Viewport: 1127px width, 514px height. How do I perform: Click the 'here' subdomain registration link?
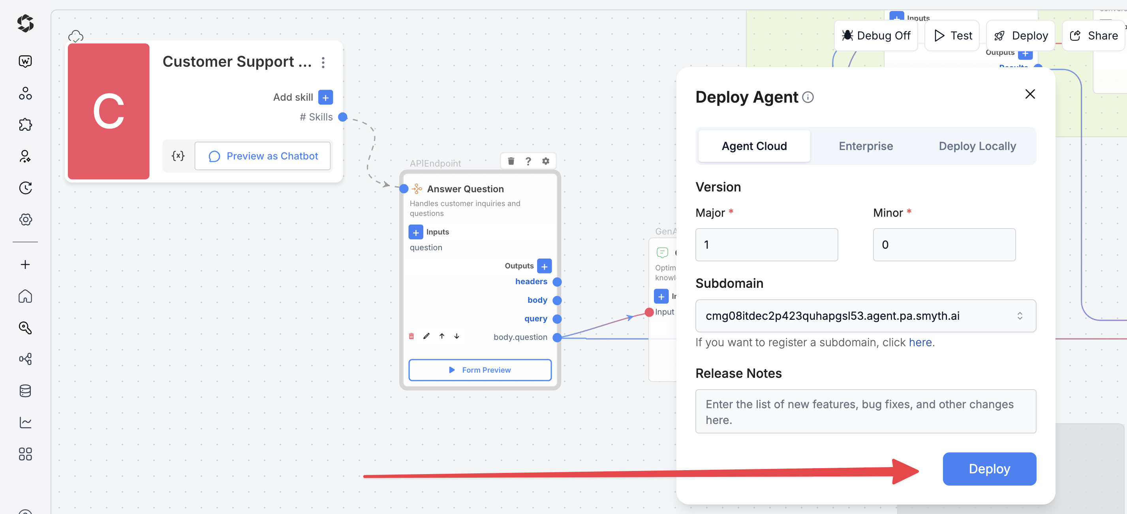pos(920,342)
